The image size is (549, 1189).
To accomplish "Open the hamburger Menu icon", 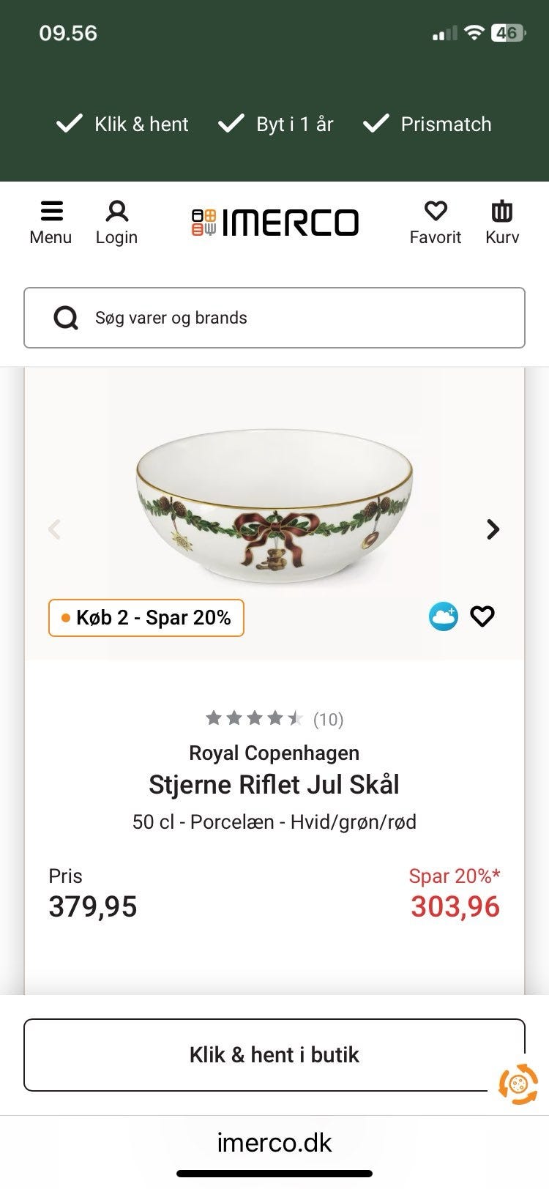I will click(x=51, y=212).
